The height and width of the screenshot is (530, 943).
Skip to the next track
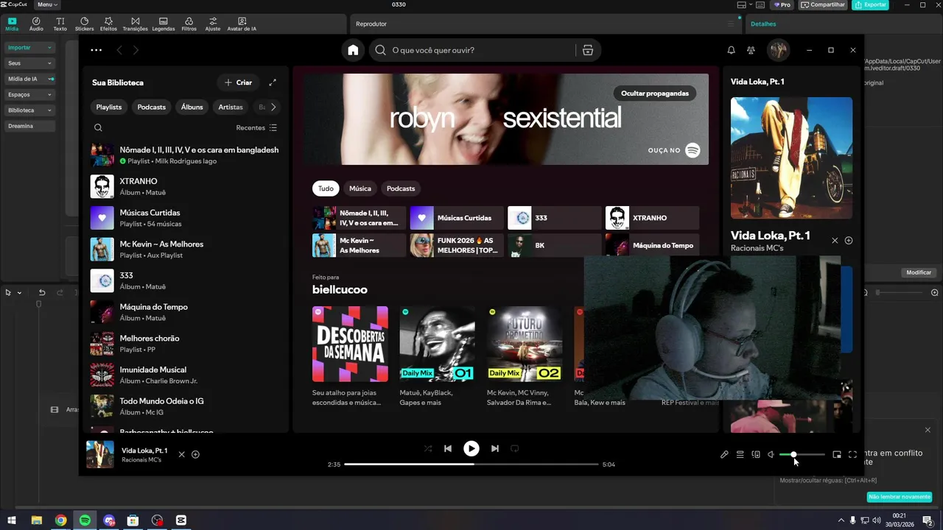pyautogui.click(x=494, y=448)
